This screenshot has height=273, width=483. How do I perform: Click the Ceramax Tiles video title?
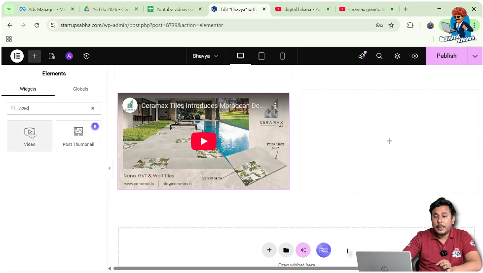(x=202, y=105)
